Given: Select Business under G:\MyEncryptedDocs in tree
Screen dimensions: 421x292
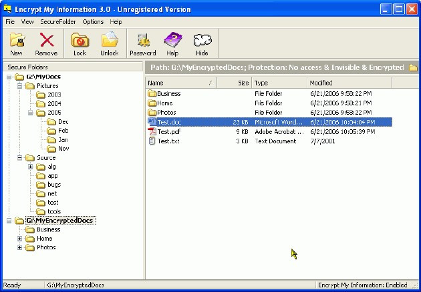Looking at the screenshot, I should point(49,230).
